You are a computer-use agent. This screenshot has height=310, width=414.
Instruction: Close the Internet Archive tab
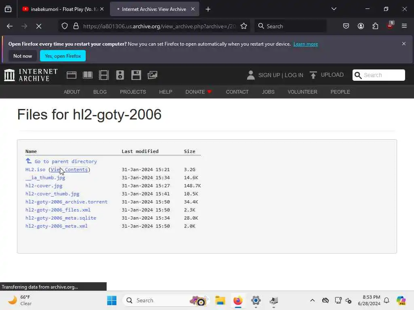[x=193, y=9]
